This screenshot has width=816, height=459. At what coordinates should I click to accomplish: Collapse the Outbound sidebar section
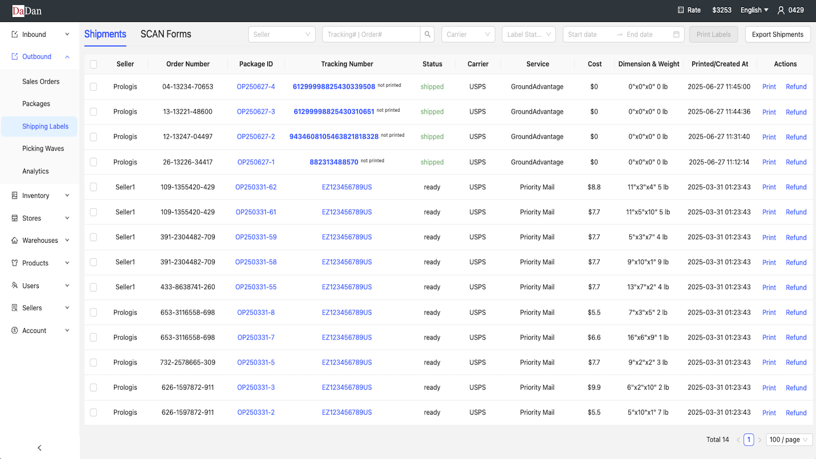point(67,57)
